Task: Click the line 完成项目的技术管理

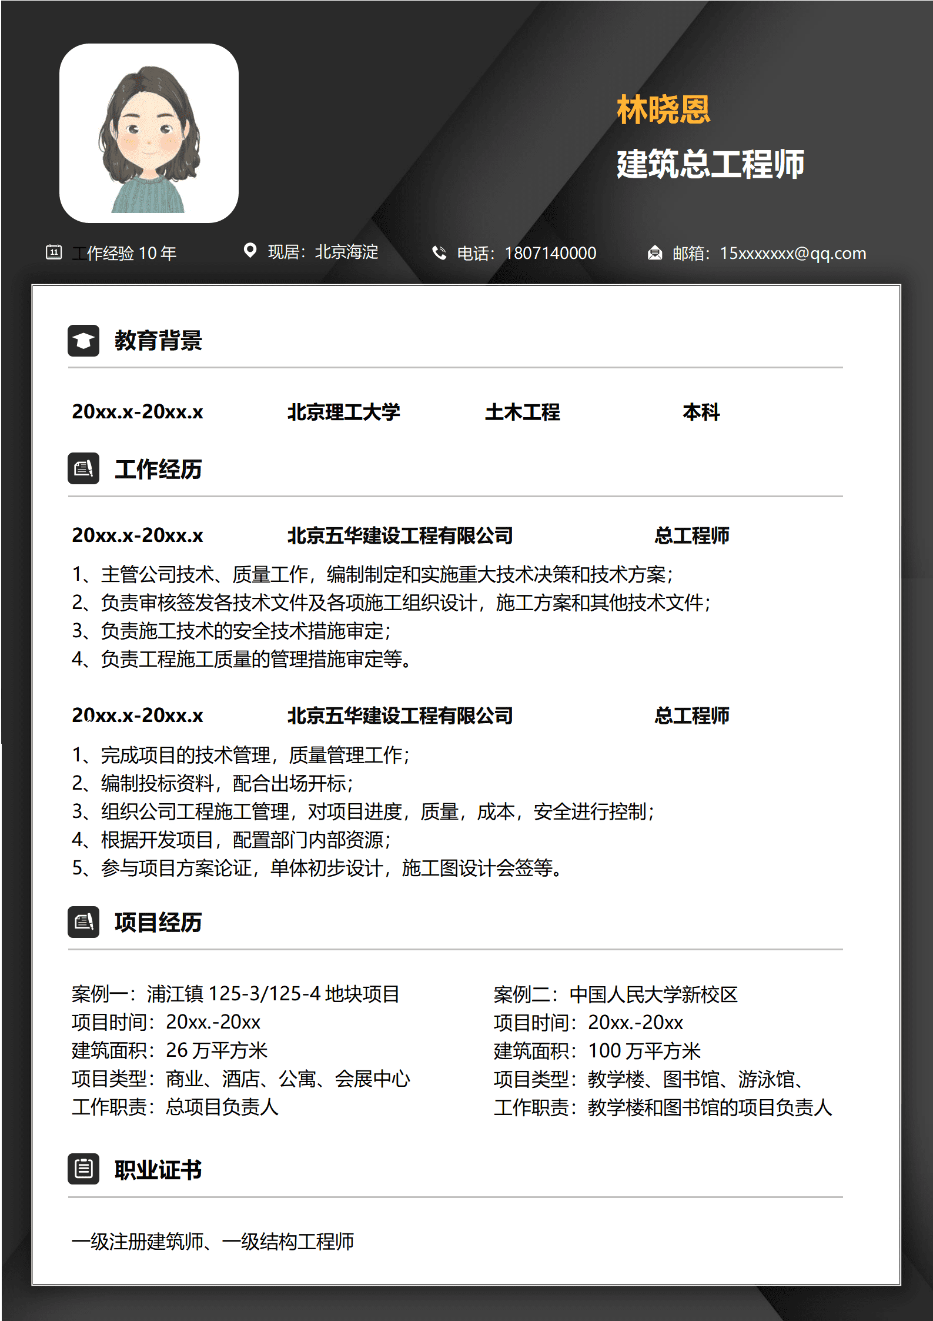Action: click(x=240, y=755)
